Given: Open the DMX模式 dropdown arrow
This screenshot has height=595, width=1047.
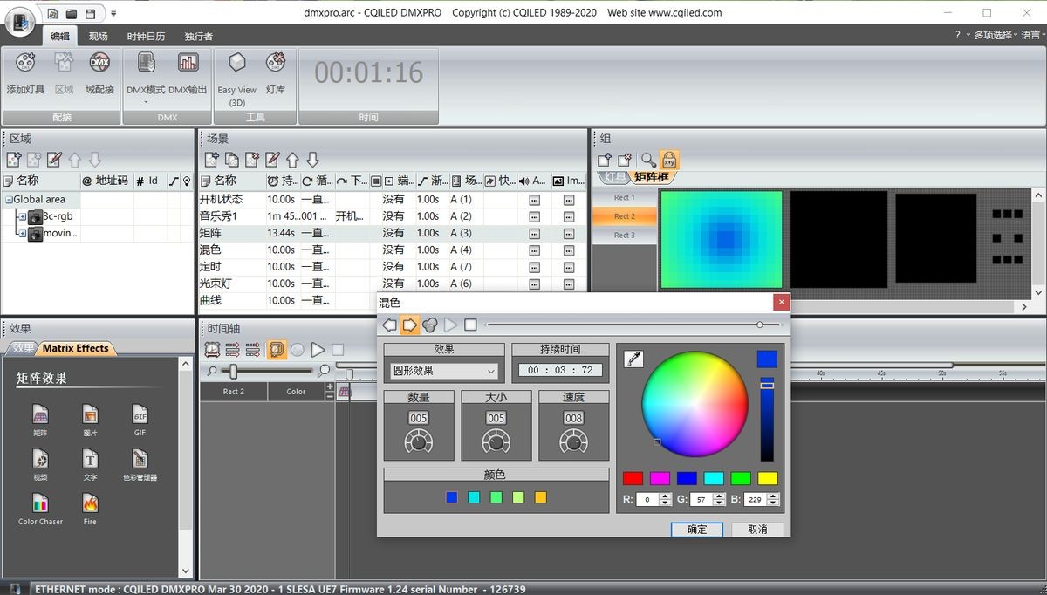Looking at the screenshot, I should tap(146, 102).
